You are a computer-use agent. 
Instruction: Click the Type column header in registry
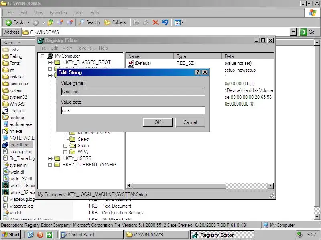pos(198,56)
